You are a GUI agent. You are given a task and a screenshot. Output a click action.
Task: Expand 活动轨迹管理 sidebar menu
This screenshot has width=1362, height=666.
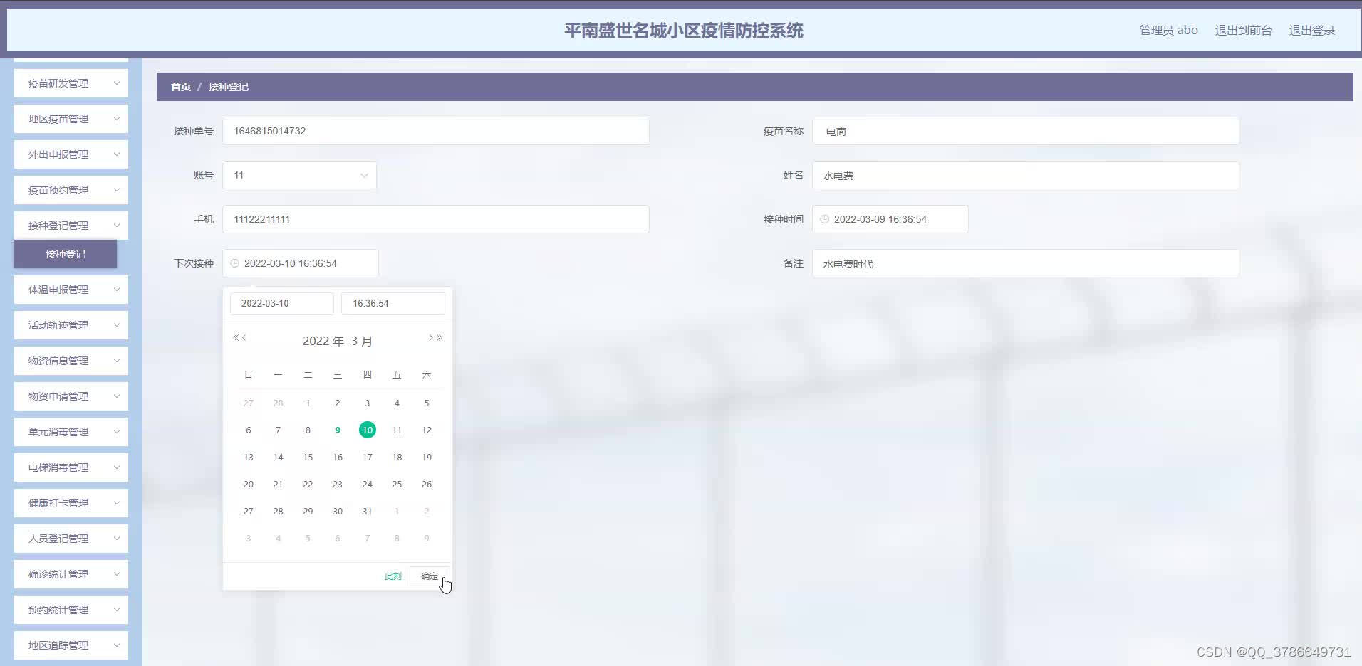tap(71, 325)
